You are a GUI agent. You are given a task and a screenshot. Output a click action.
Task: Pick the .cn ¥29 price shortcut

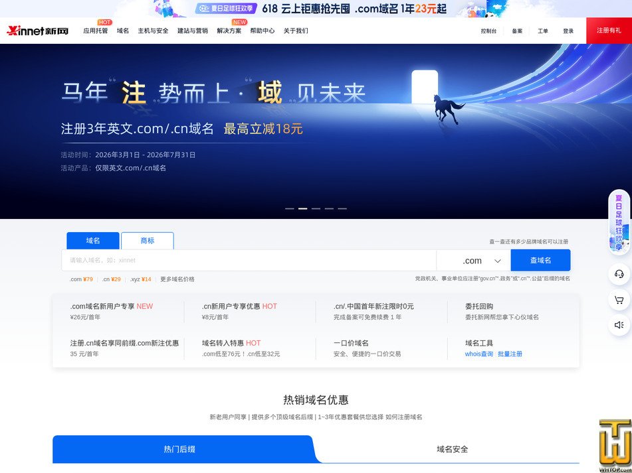click(x=111, y=279)
